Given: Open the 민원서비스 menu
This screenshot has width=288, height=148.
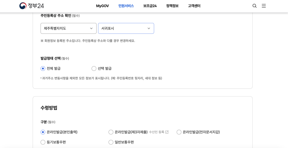Looking at the screenshot, I should [126, 6].
